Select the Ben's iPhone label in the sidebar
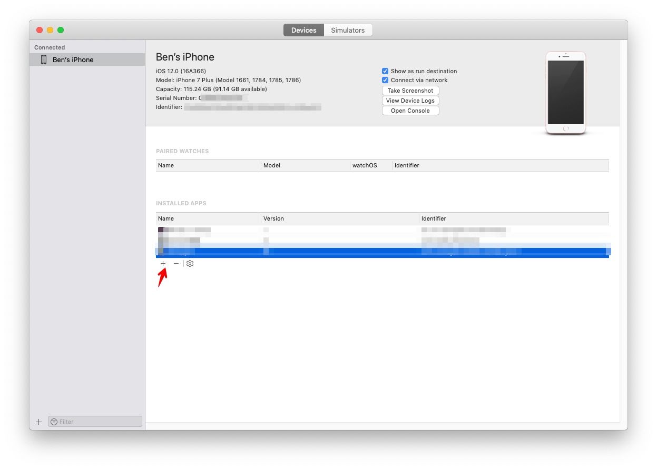The height and width of the screenshot is (469, 657). point(73,59)
